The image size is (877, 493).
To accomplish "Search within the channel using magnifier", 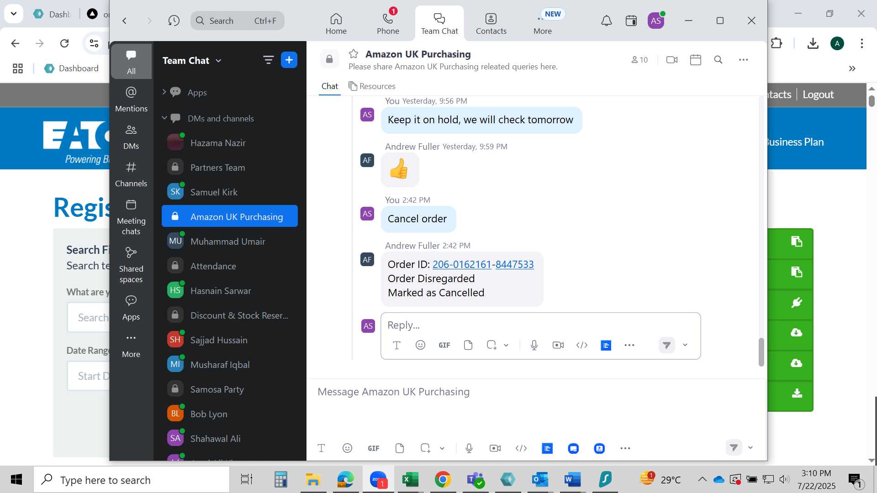I will coord(718,60).
